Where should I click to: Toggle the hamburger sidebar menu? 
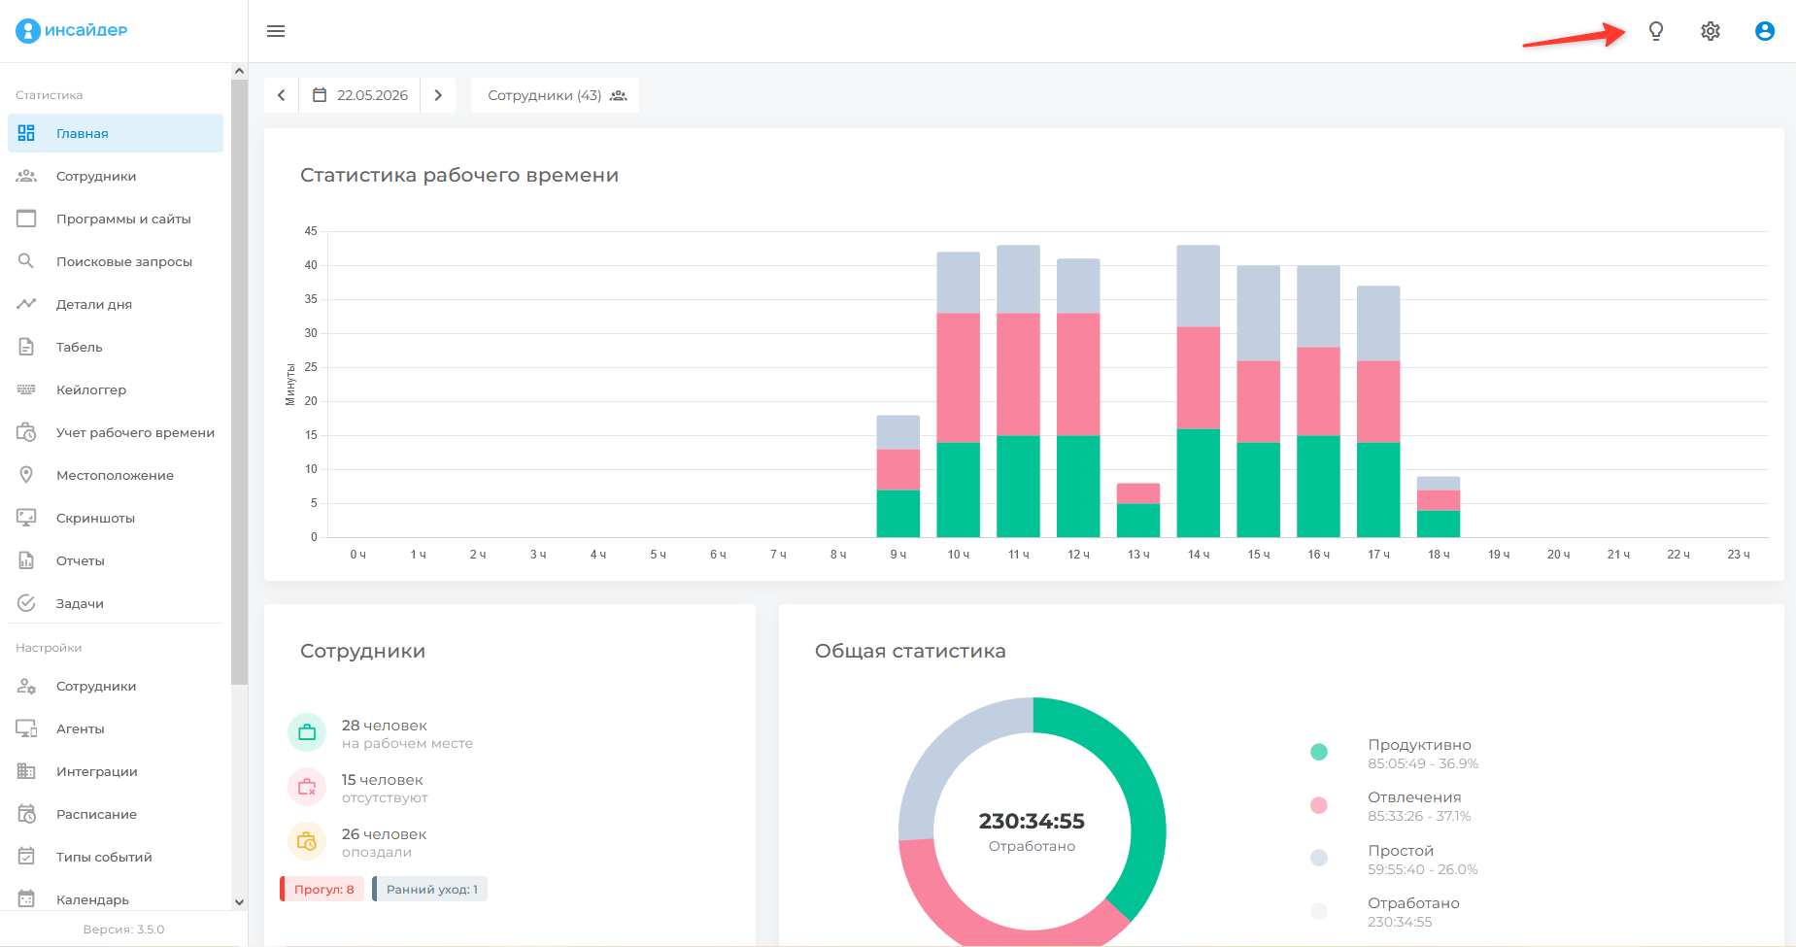276,31
